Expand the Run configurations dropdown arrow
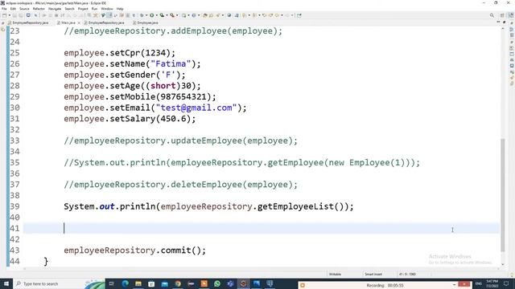The width and height of the screenshot is (515, 289). 157,15
